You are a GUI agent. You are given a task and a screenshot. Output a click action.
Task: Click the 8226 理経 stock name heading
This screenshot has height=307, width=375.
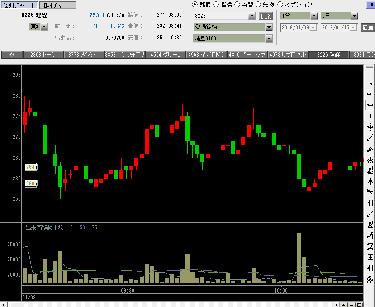tap(34, 15)
